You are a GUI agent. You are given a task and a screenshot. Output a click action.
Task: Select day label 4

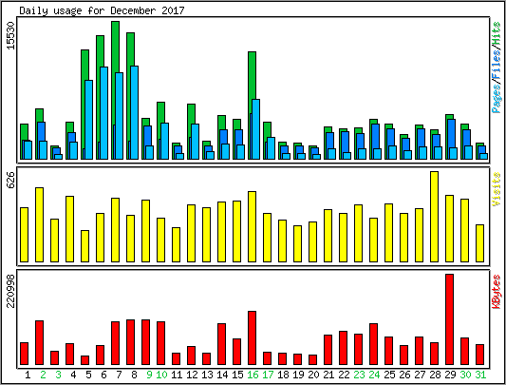(73, 375)
